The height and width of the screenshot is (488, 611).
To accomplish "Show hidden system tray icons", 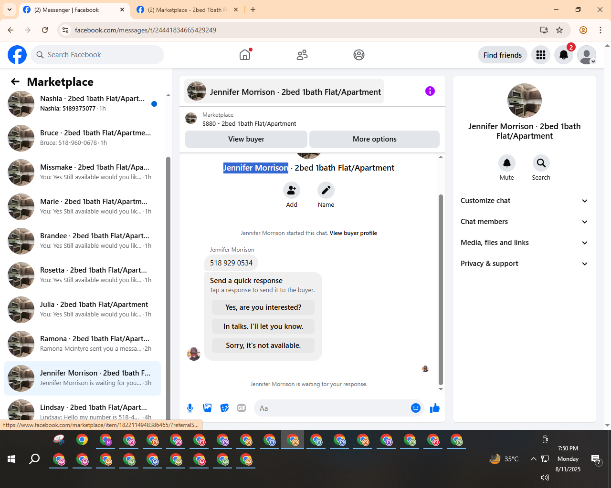I will [x=533, y=459].
